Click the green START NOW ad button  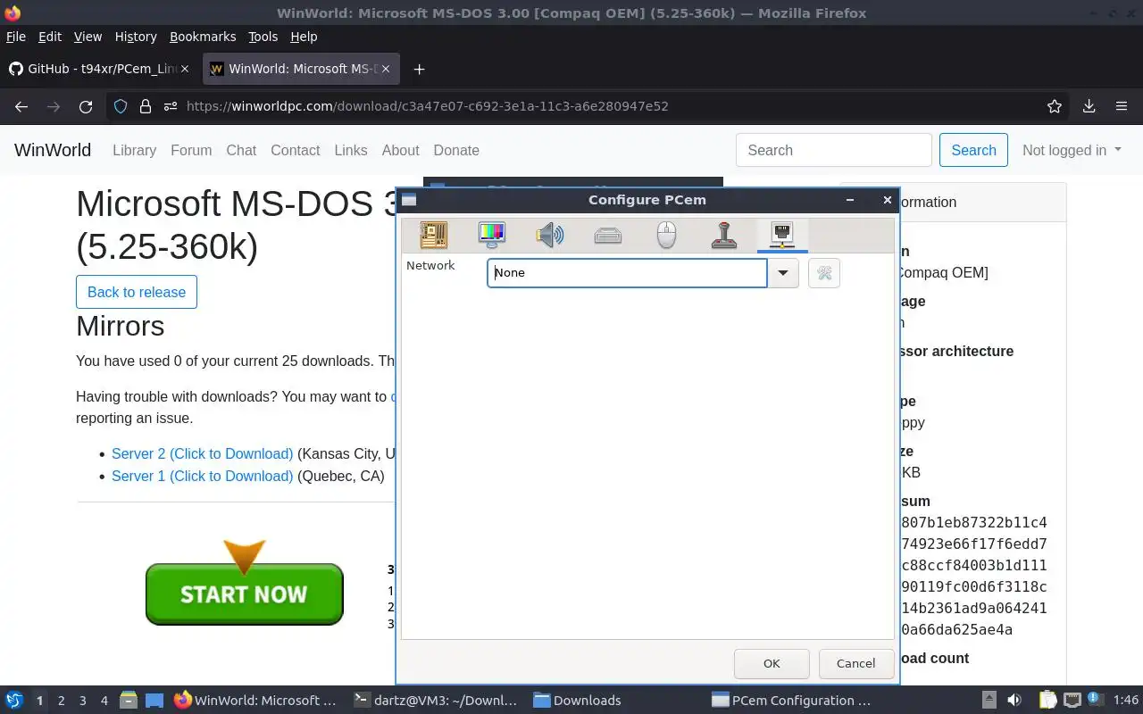click(245, 594)
